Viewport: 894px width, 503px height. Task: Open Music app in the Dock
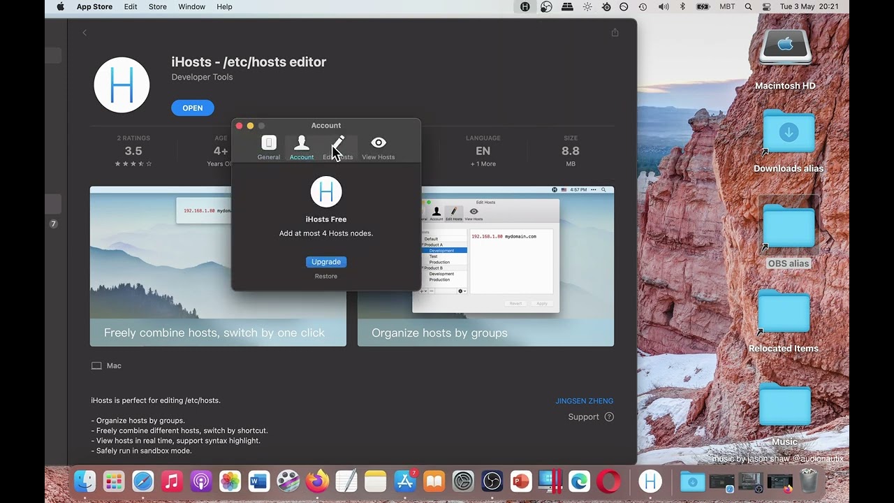(172, 481)
